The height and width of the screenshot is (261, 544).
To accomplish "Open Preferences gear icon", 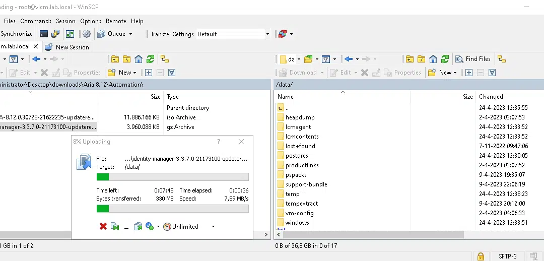I will [87, 34].
